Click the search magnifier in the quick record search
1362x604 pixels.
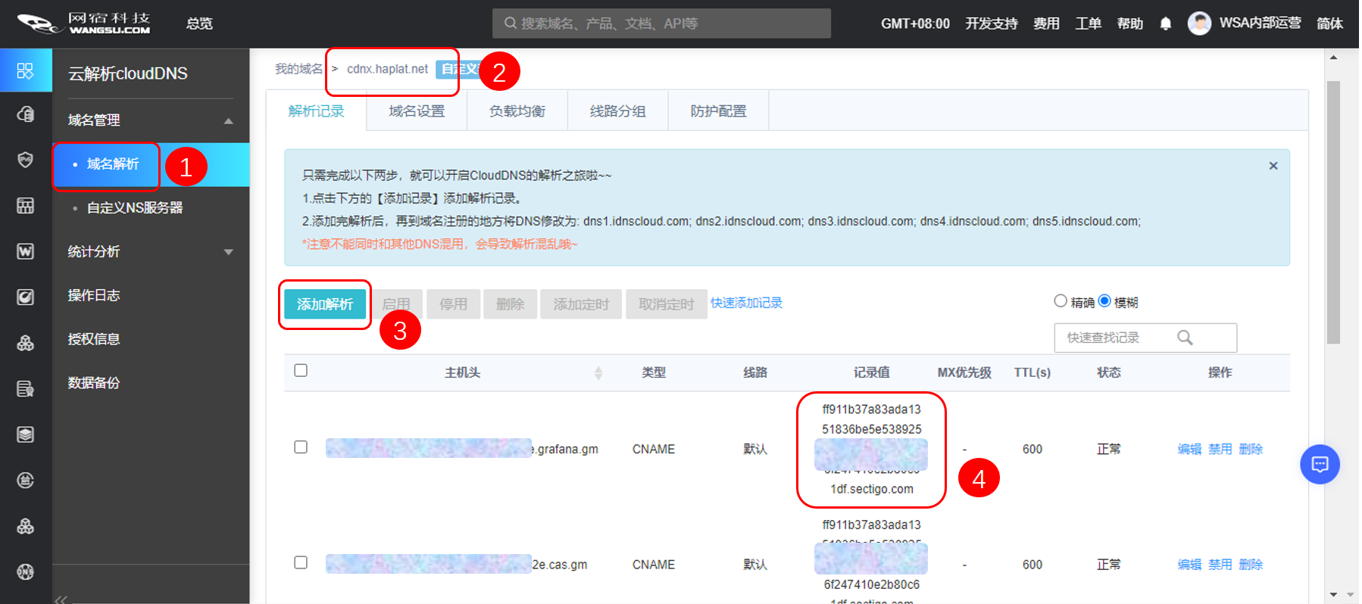point(1185,338)
